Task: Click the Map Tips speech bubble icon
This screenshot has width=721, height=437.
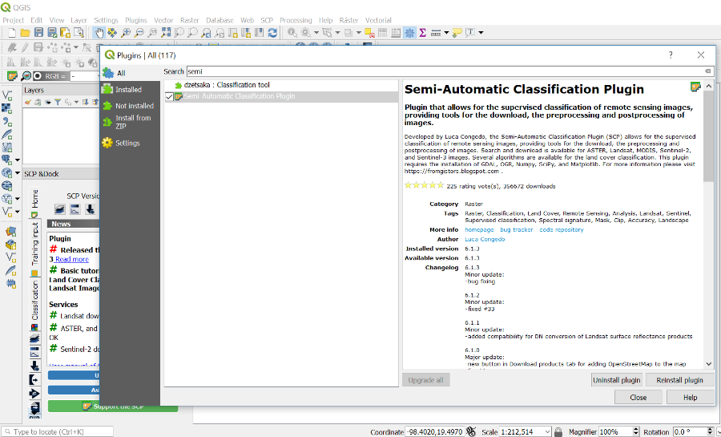Action: 457,32
